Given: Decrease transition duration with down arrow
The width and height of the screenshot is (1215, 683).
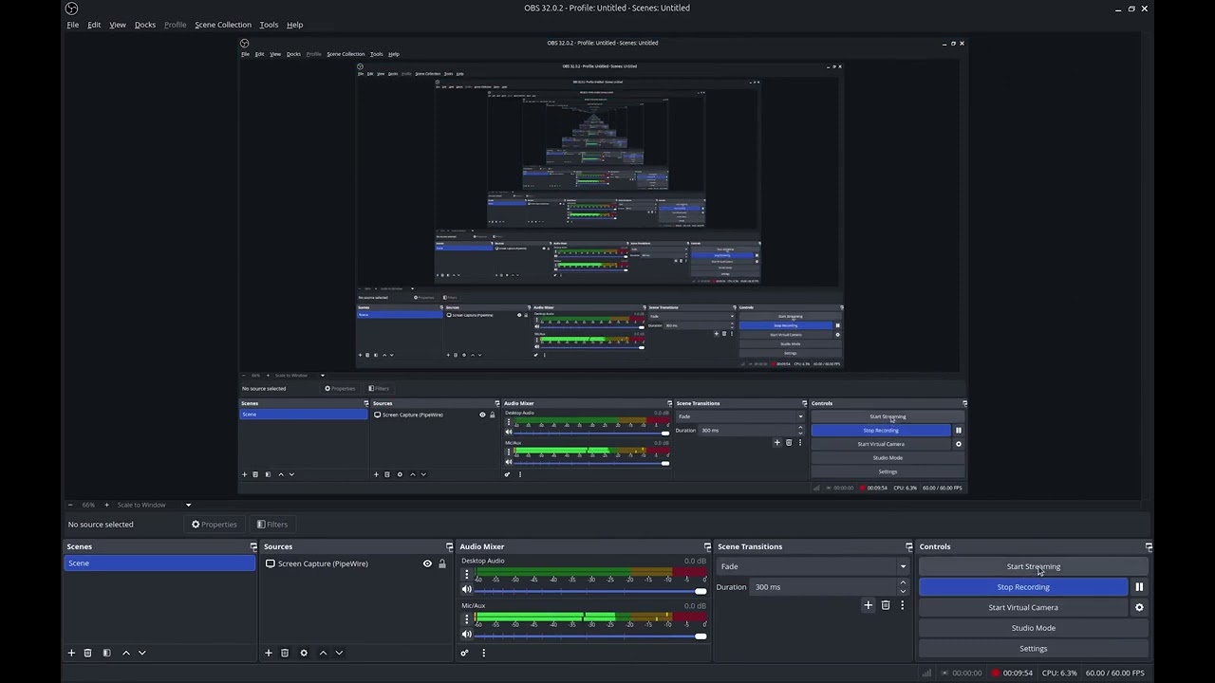Looking at the screenshot, I should tap(903, 591).
